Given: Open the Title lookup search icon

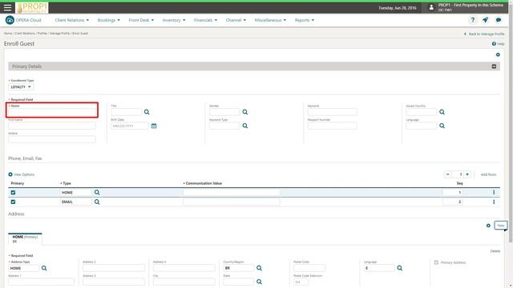Looking at the screenshot, I should point(147,112).
